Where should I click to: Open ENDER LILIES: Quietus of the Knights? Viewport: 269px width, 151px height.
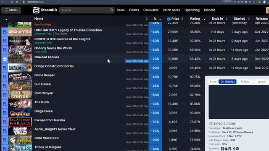(62, 39)
